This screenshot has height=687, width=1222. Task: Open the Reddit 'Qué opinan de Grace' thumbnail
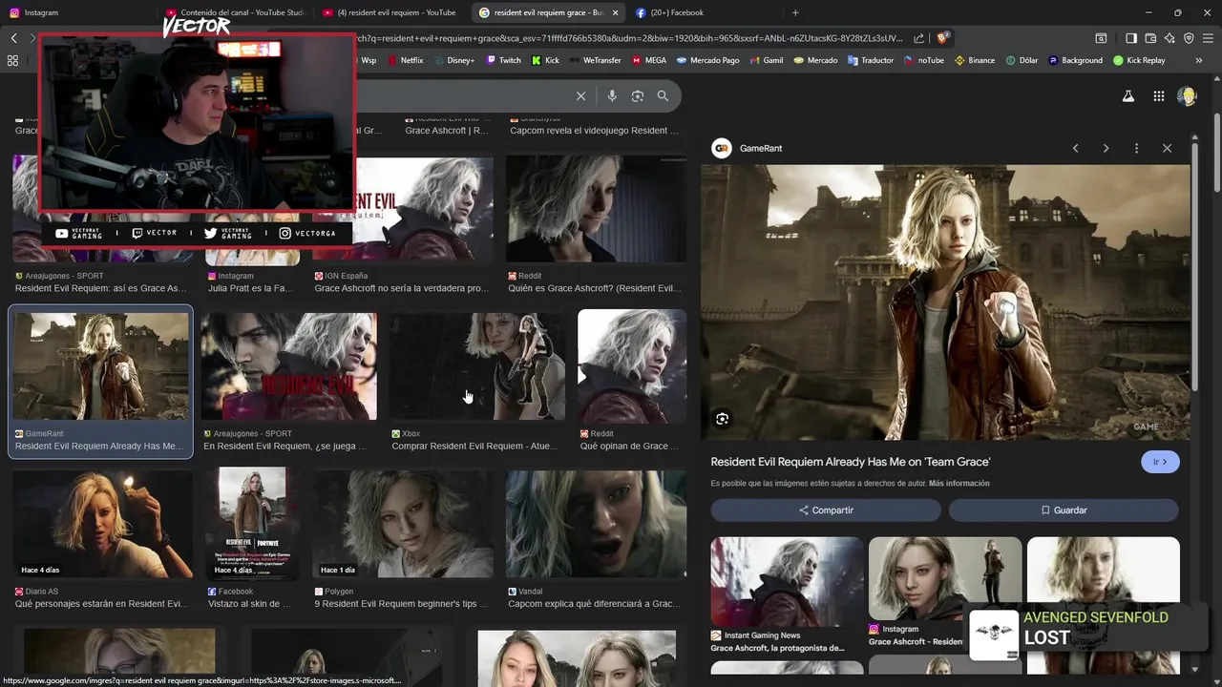632,366
